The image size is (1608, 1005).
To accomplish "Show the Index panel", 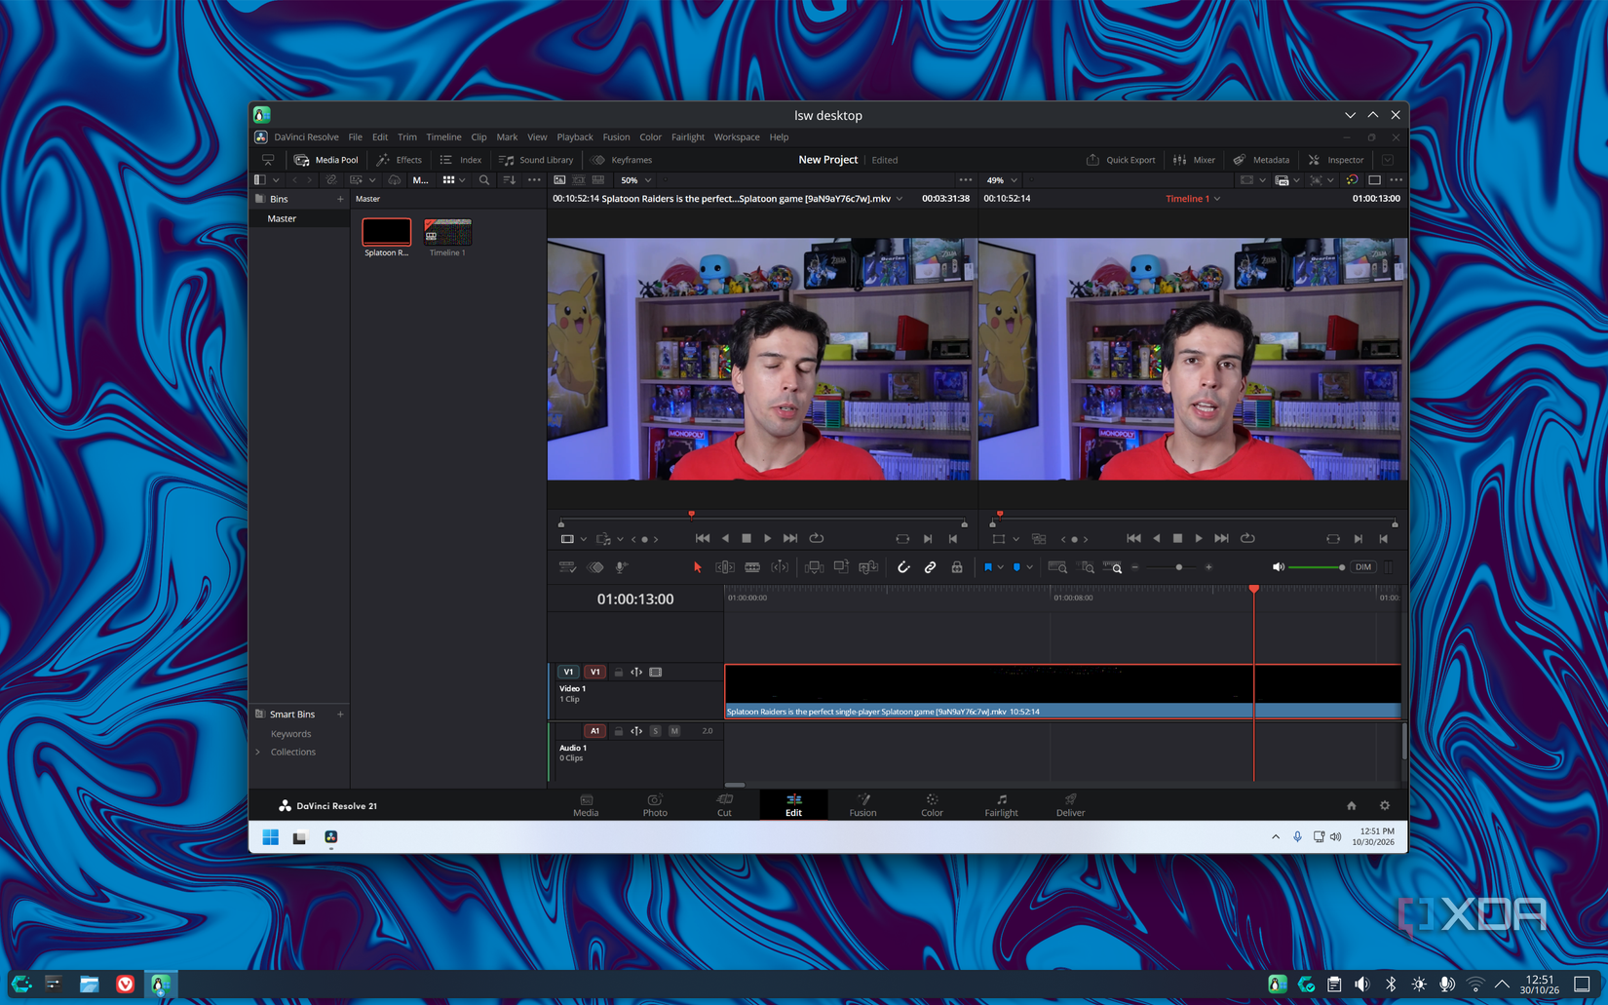I will [461, 160].
